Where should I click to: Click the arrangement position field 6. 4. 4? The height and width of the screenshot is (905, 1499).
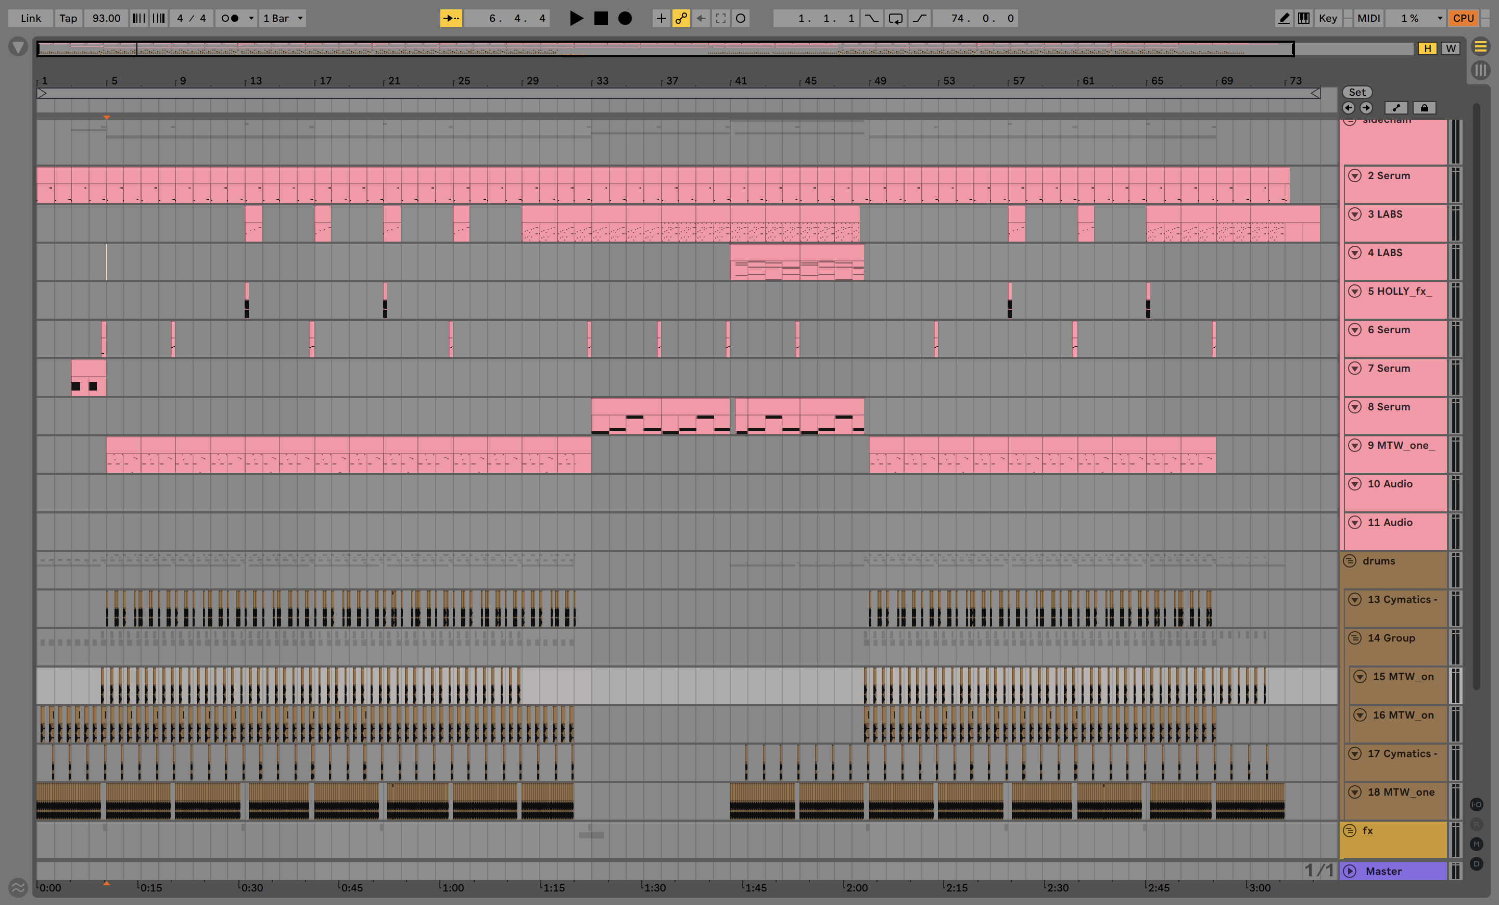[507, 18]
